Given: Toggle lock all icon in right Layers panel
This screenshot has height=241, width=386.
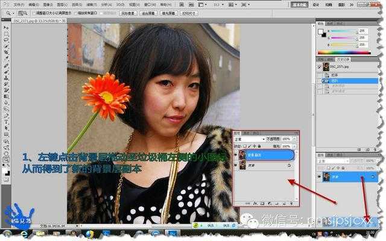Looking at the screenshot, I should pos(343,168).
